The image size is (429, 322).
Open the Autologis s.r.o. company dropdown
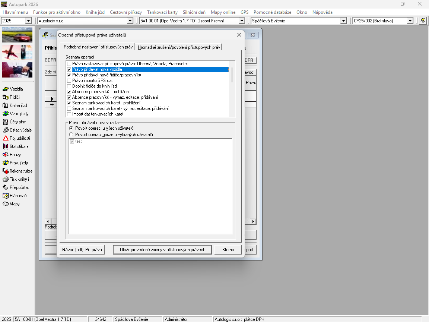click(130, 21)
